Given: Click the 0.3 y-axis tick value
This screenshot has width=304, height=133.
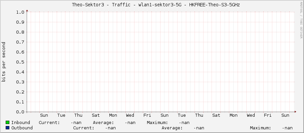Looking at the screenshot, I should (x=20, y=82).
